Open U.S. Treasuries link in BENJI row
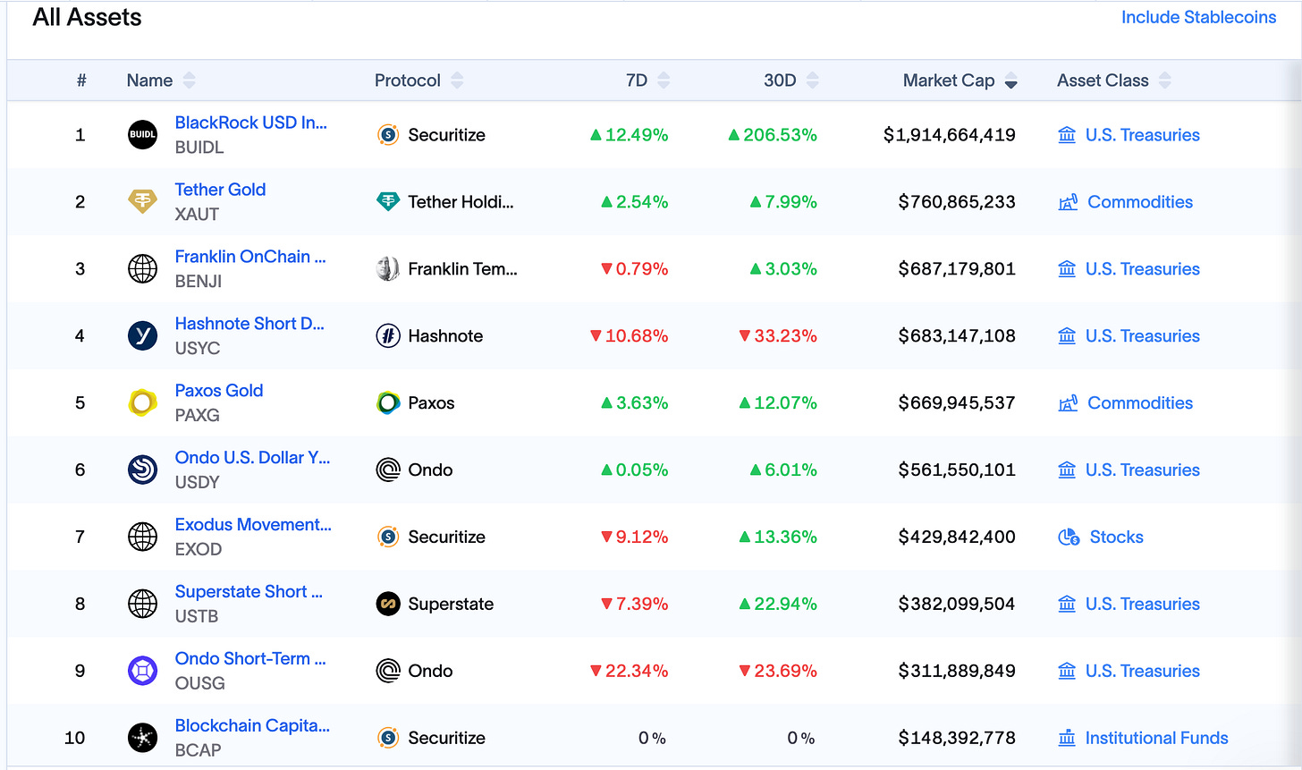The height and width of the screenshot is (770, 1302). point(1143,269)
